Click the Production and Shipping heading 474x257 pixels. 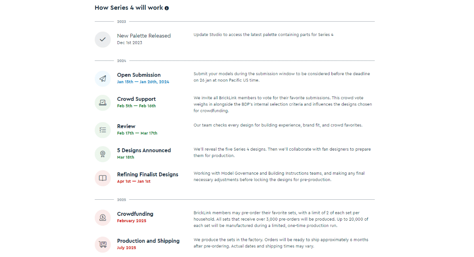(x=148, y=241)
